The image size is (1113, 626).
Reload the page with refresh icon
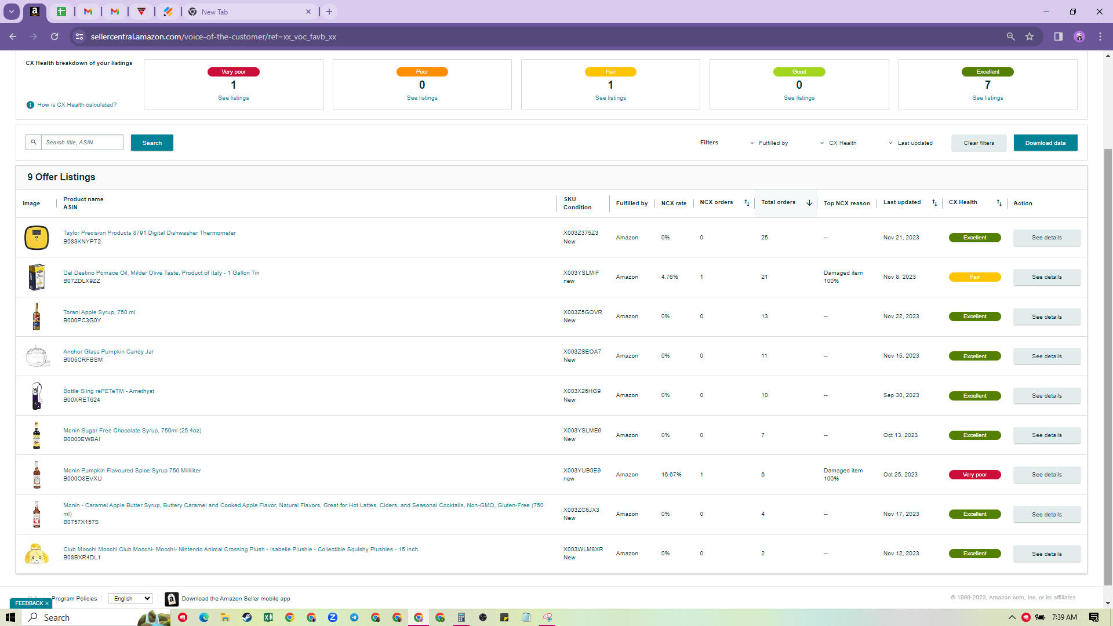click(x=54, y=37)
